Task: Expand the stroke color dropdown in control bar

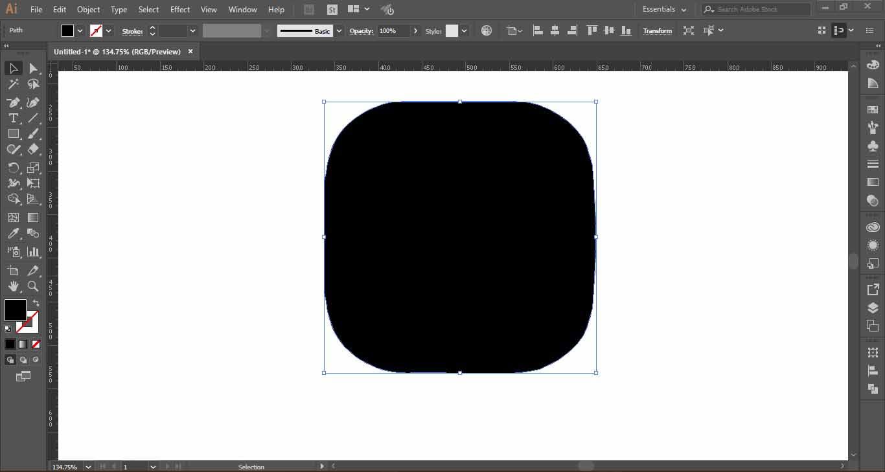Action: [109, 30]
